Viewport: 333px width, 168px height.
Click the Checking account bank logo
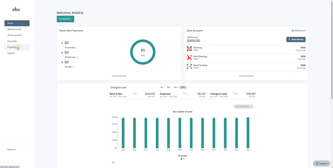[x=189, y=49]
